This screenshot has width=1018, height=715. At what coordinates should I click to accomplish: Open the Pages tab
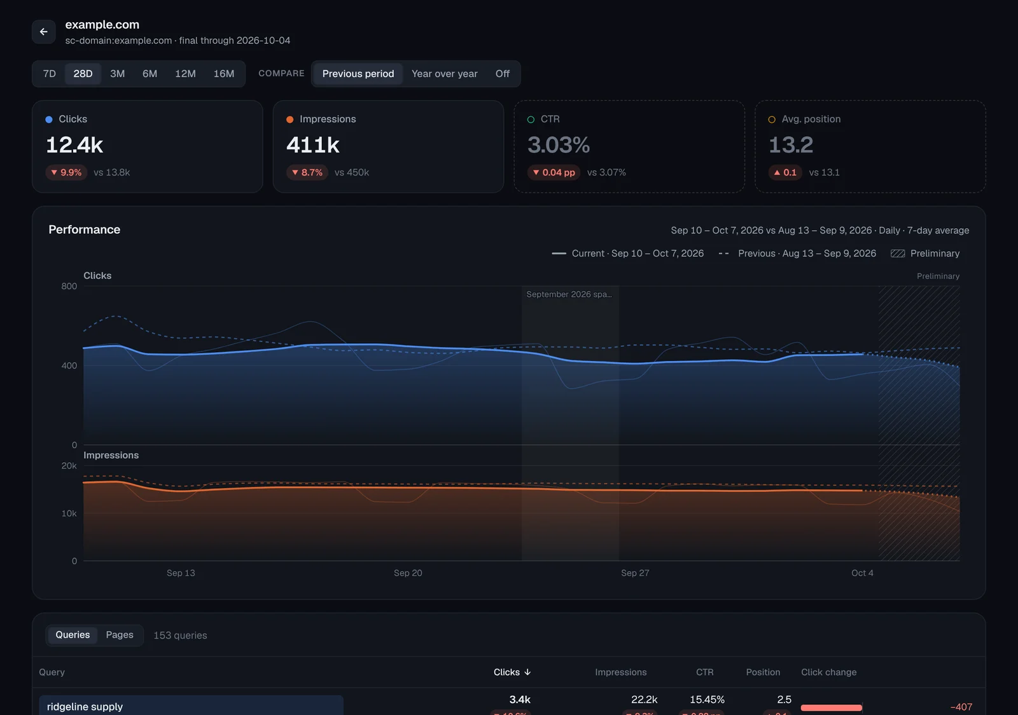tap(120, 635)
